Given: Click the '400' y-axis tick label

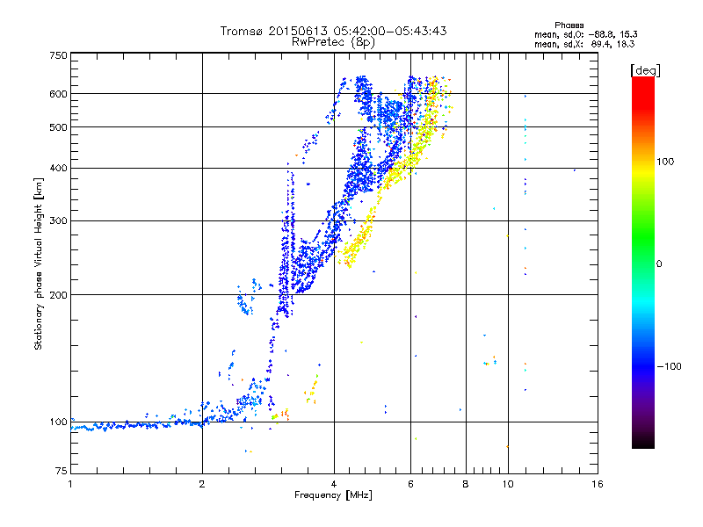Looking at the screenshot, I should [58, 169].
